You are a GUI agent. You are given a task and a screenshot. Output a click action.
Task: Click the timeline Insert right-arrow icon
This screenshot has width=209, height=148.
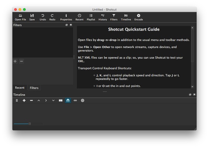click(46, 101)
